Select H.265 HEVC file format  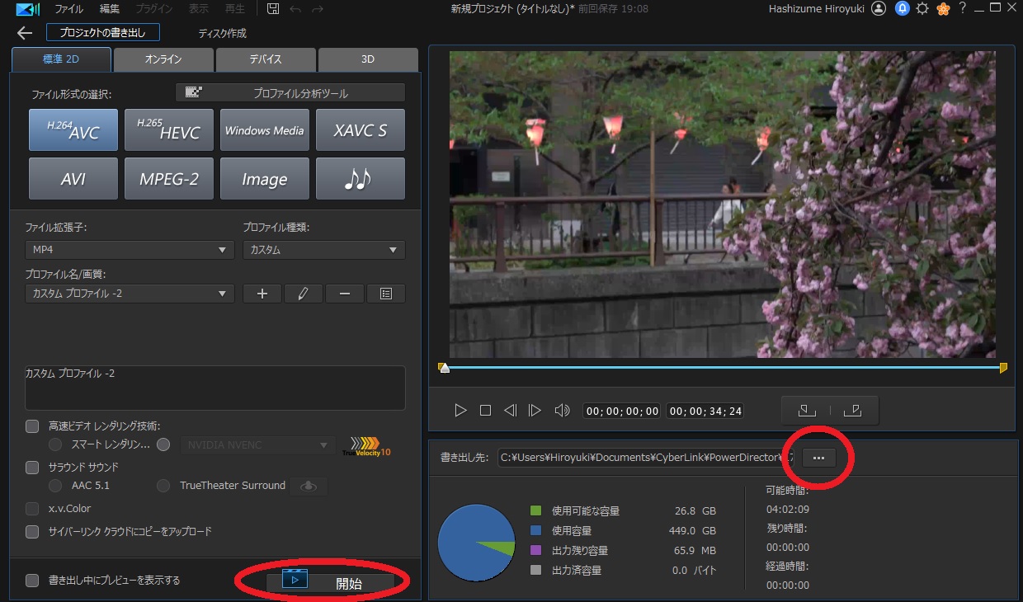click(x=169, y=130)
